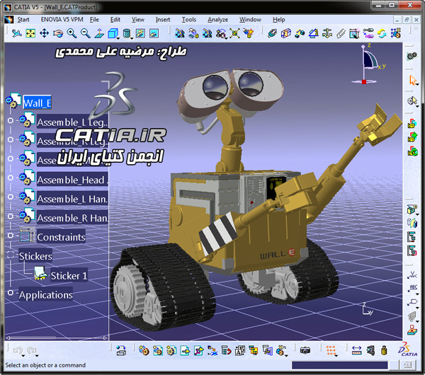Expand the Assemble_Head tree node
The image size is (425, 375).
(11, 178)
